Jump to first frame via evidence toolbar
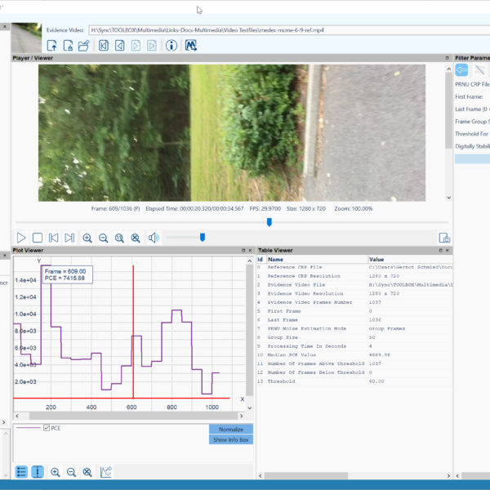This screenshot has height=490, width=490. pyautogui.click(x=104, y=46)
